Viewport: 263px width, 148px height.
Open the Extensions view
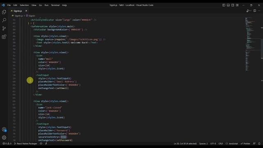4,37
